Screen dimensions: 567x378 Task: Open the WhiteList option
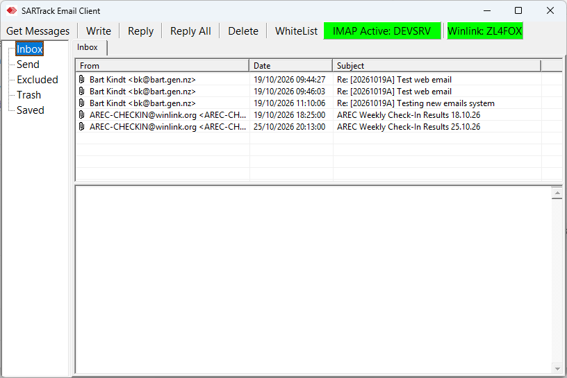point(296,31)
